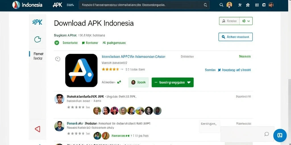
Task: Click the green check circle icon
Action: point(57,43)
